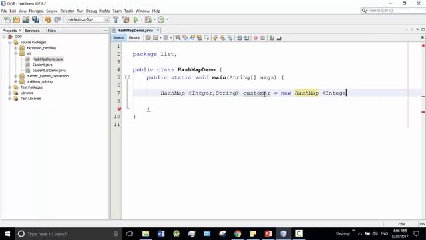Screen dimensions: 426x240
Task: Toggle the Rectangular Selection editor icon
Action: tap(207, 38)
